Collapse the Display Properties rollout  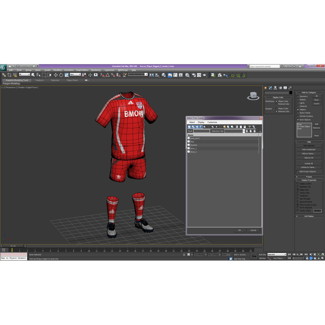[309, 180]
